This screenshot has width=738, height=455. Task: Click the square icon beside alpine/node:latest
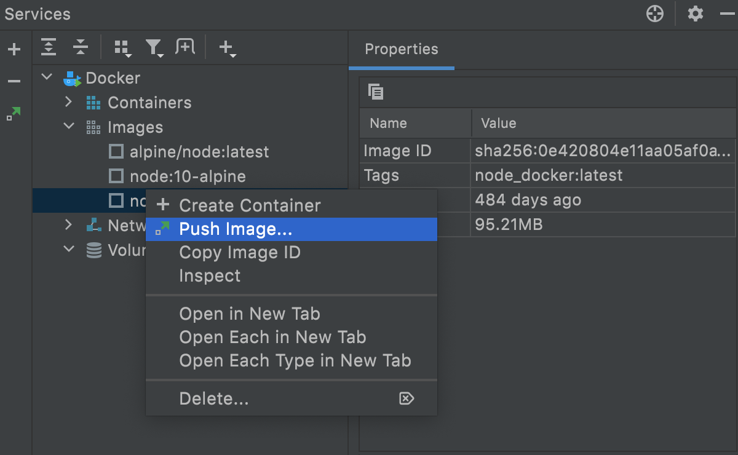click(116, 151)
